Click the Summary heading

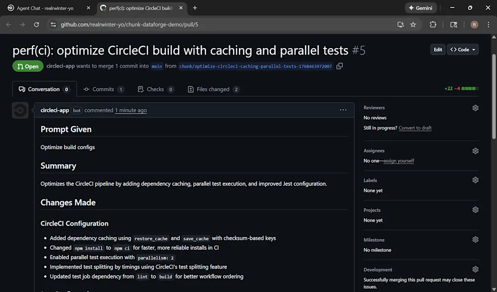(x=58, y=166)
